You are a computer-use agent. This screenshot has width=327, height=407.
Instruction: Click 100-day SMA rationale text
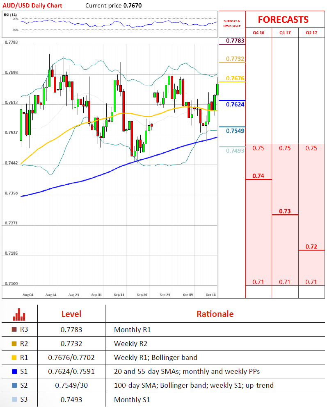(194, 385)
